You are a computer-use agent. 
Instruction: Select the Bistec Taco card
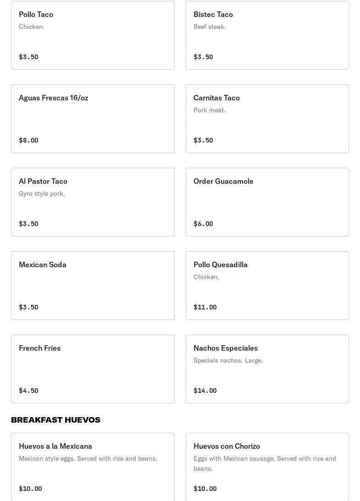[x=267, y=35]
